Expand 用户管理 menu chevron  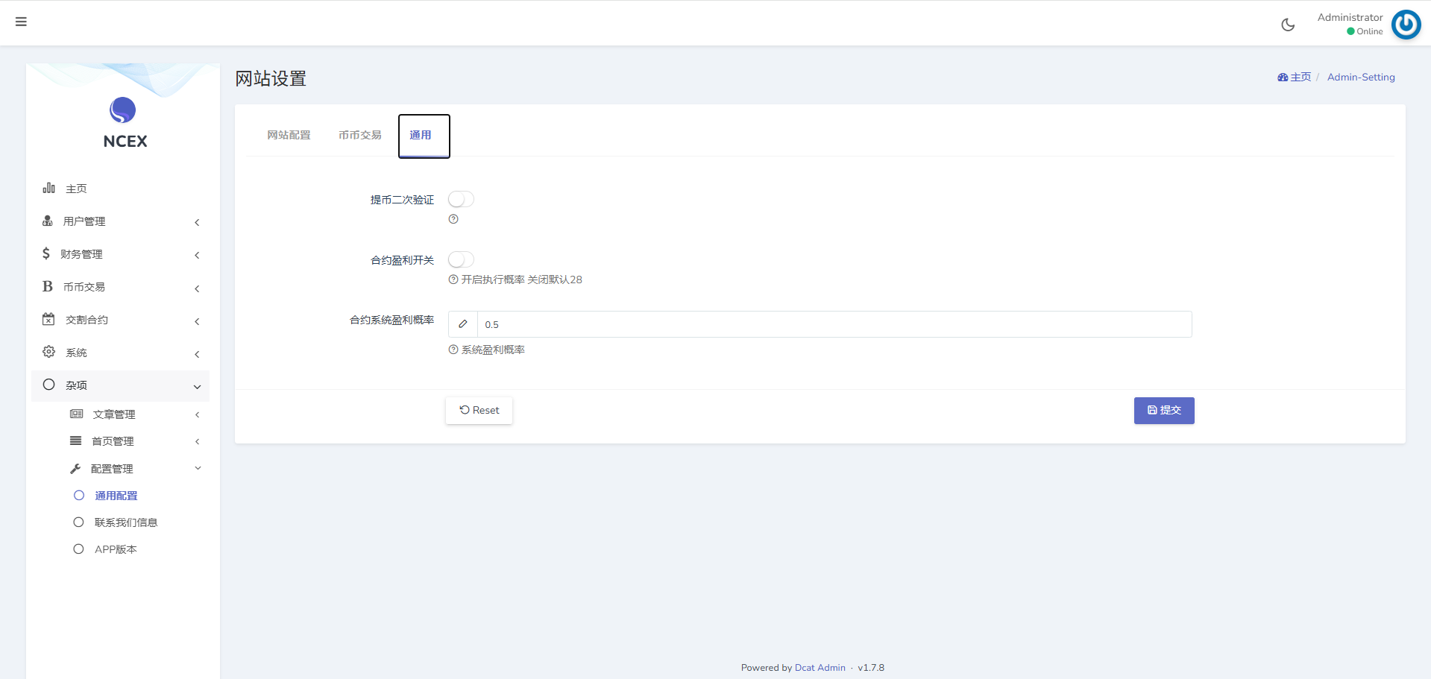[197, 222]
